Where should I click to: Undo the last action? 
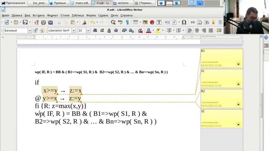click(x=92, y=22)
